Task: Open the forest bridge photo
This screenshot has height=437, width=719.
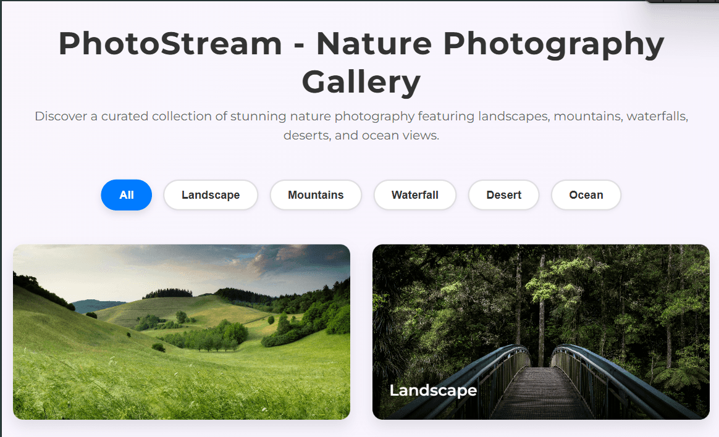Action: pyautogui.click(x=541, y=331)
